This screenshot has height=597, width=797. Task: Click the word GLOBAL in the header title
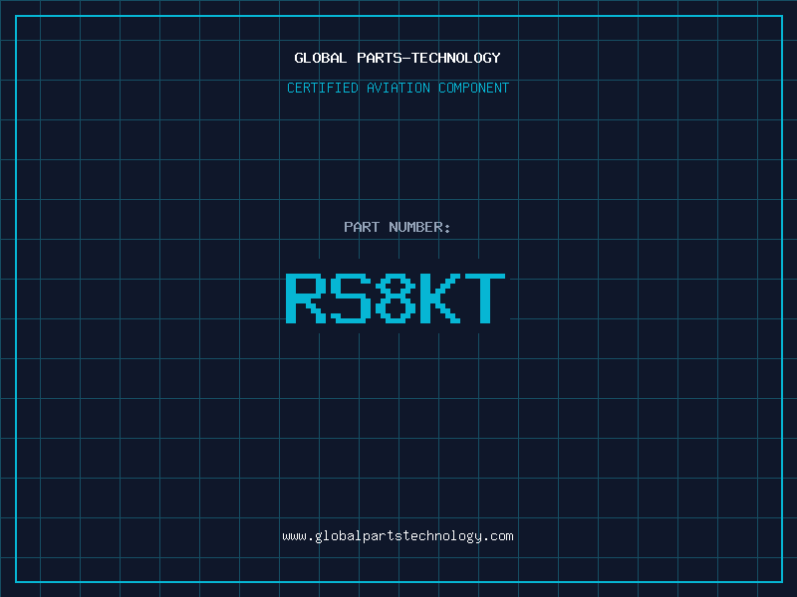tap(320, 58)
